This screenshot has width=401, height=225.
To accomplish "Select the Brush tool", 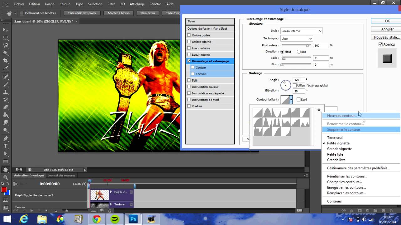I will [x=5, y=84].
